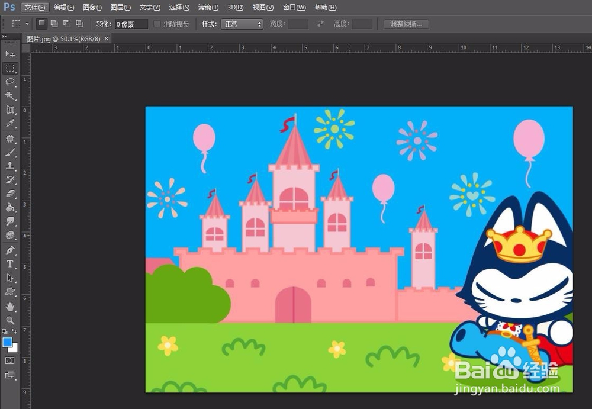The height and width of the screenshot is (409, 592).
Task: Open the 滤镜(T) menu
Action: (x=208, y=7)
